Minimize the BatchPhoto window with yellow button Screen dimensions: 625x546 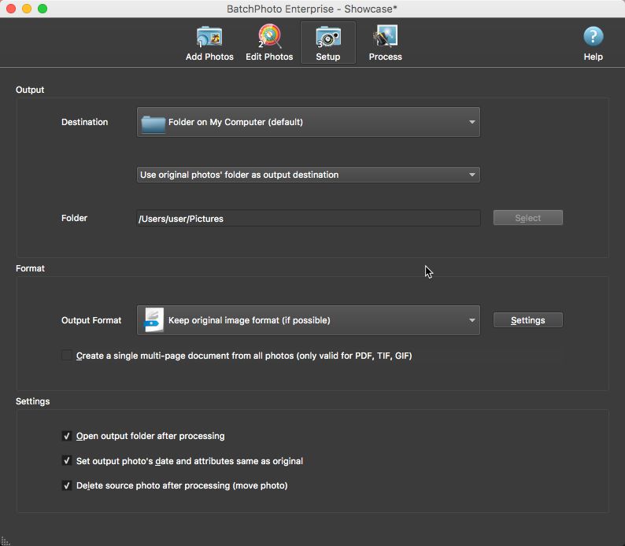(27, 9)
